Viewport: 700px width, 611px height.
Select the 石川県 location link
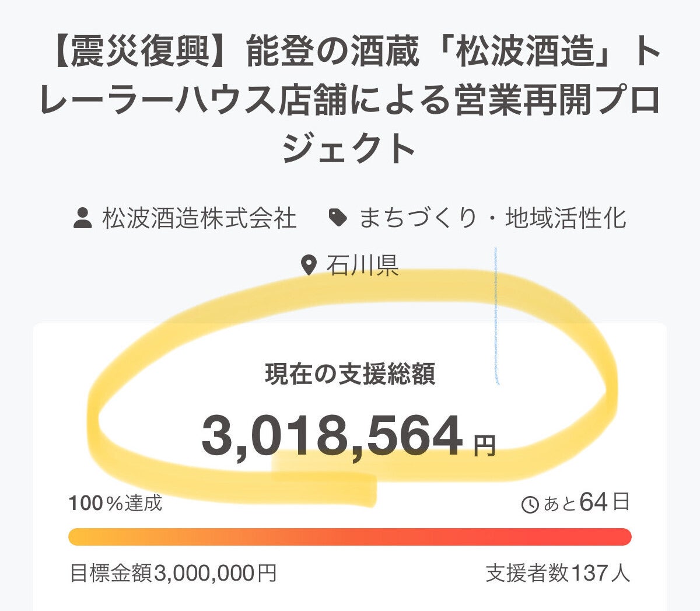(362, 266)
